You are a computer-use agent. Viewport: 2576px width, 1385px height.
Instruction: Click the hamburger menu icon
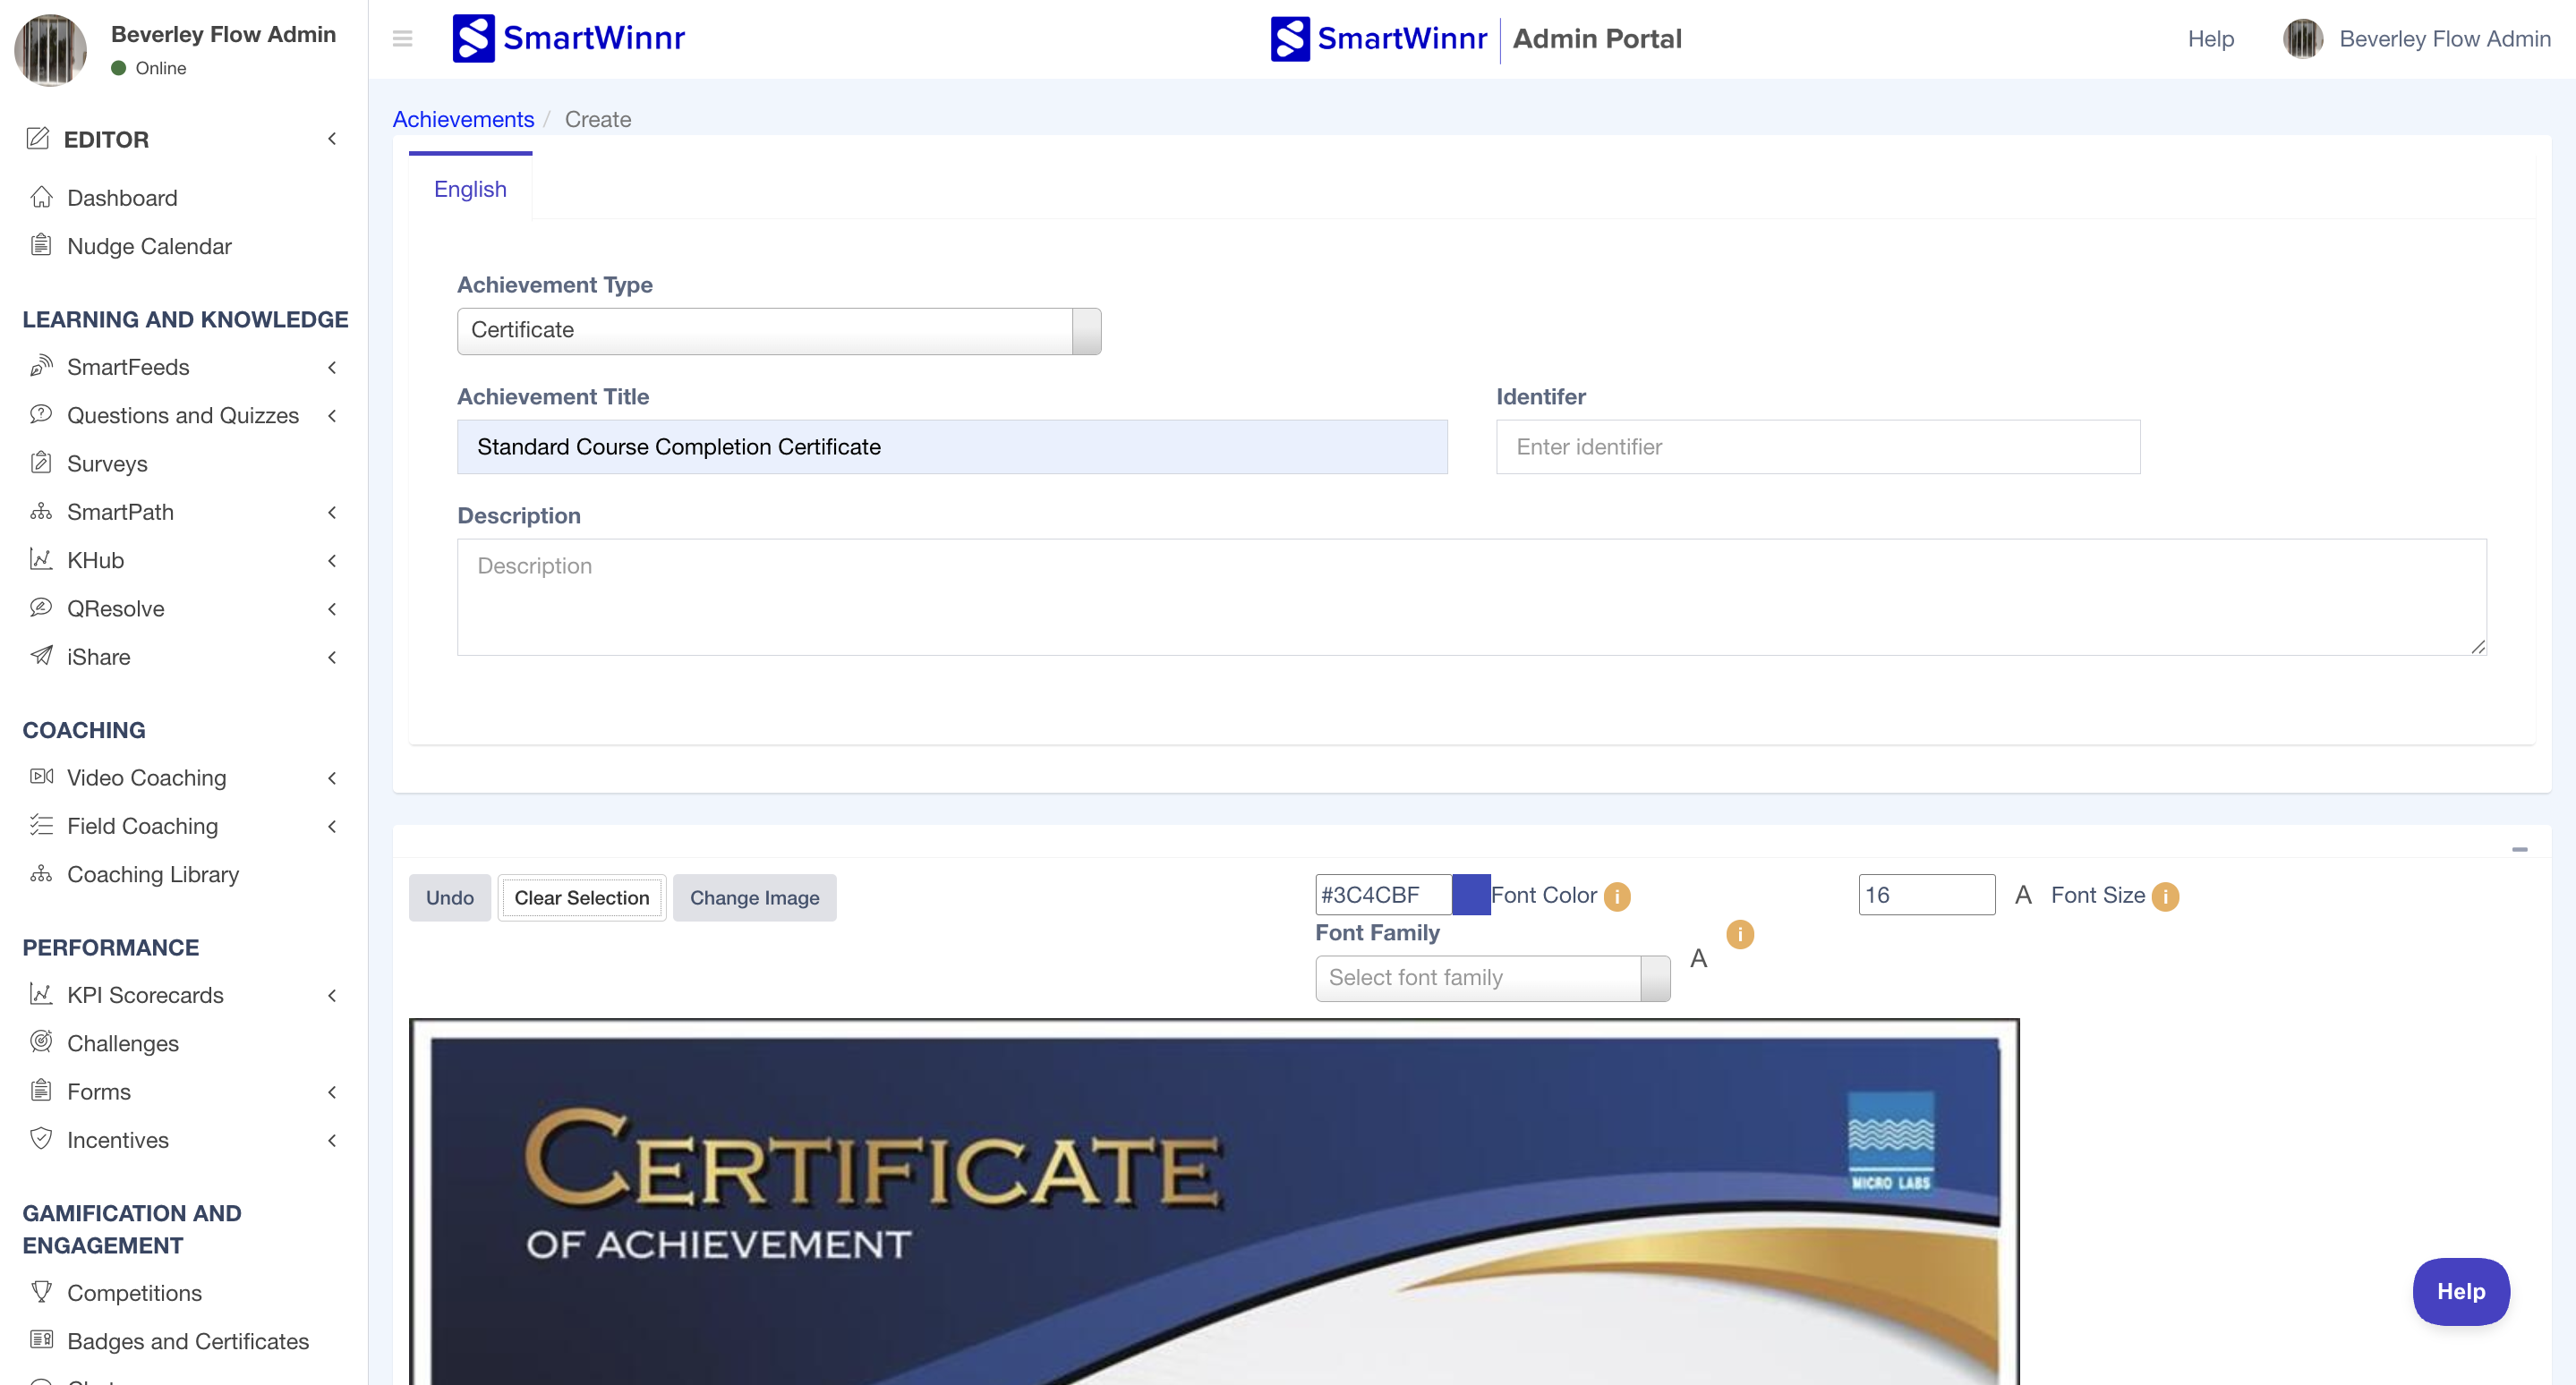tap(402, 39)
